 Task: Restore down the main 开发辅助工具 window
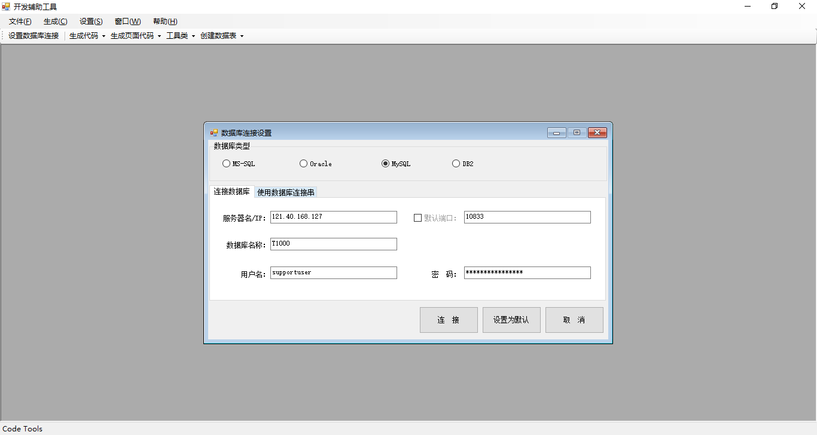point(775,7)
